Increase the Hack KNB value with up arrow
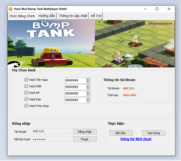The height and width of the screenshot is (161, 181). click(x=88, y=86)
